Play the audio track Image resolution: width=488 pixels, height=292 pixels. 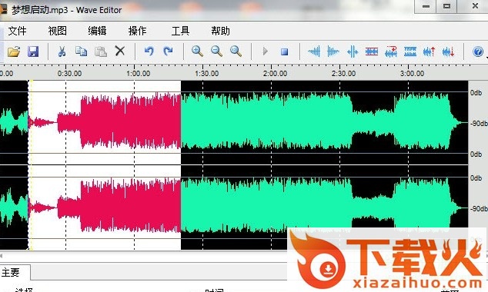tap(265, 51)
